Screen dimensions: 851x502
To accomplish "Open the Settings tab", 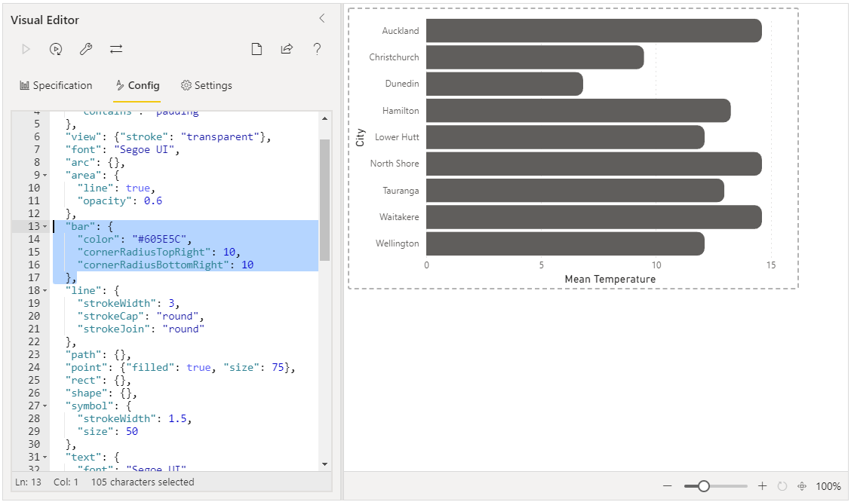I will tap(206, 86).
